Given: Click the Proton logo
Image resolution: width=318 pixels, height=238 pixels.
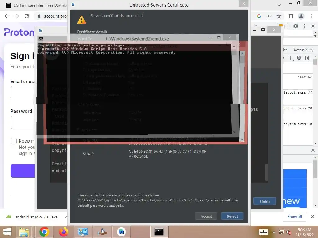Looking at the screenshot, I should pos(19,32).
